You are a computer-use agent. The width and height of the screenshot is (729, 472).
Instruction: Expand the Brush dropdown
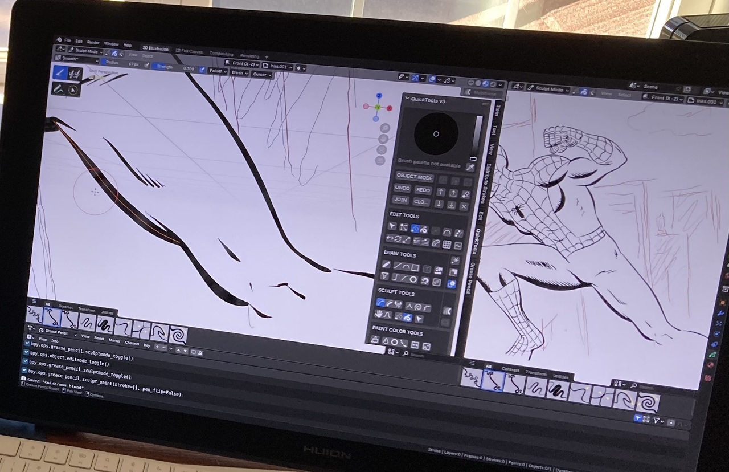pyautogui.click(x=239, y=72)
